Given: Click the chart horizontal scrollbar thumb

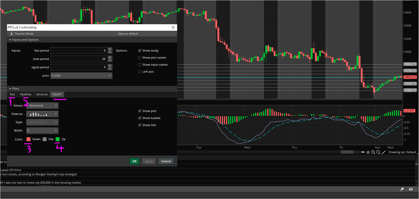Looking at the screenshot, I should coord(347,152).
